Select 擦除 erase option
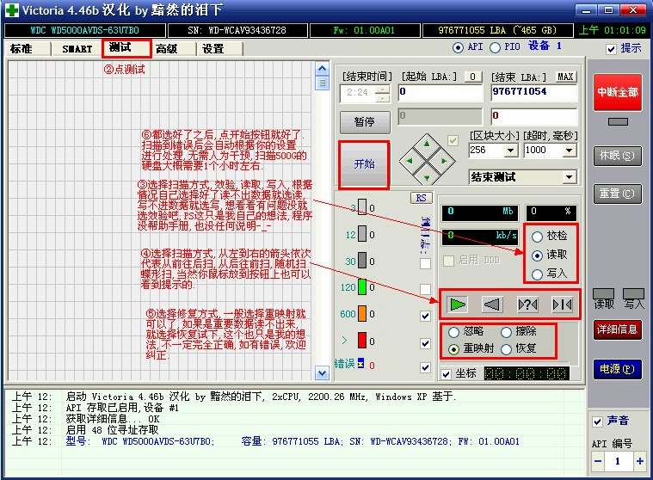The width and height of the screenshot is (653, 480). click(506, 332)
